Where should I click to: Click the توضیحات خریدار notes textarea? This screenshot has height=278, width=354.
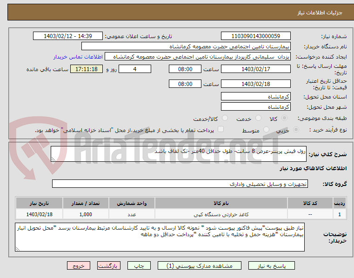point(160,237)
